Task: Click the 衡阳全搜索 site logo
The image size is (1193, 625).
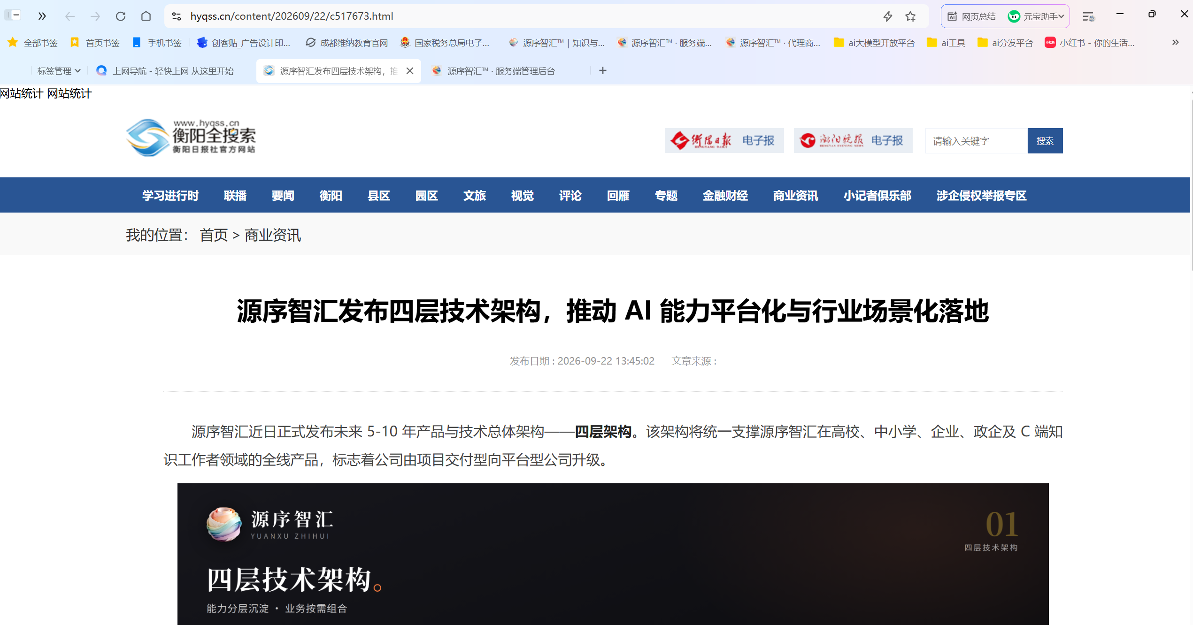Action: click(191, 137)
